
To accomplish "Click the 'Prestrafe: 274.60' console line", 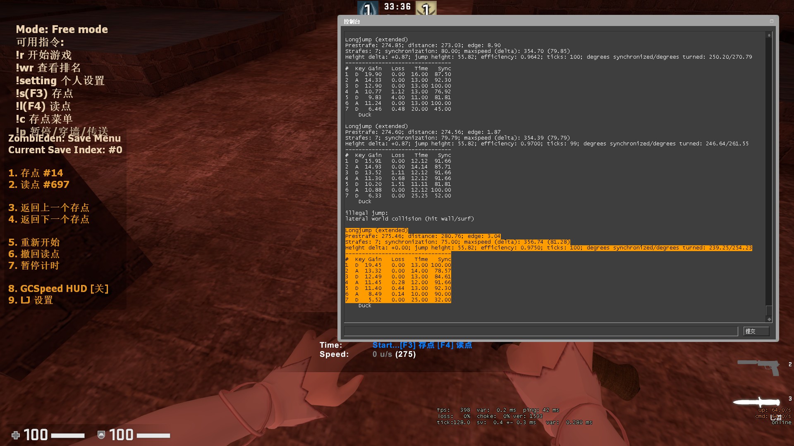I will pyautogui.click(x=423, y=132).
